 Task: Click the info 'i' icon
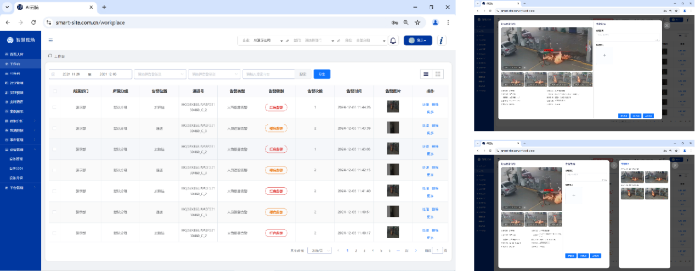[x=442, y=41]
